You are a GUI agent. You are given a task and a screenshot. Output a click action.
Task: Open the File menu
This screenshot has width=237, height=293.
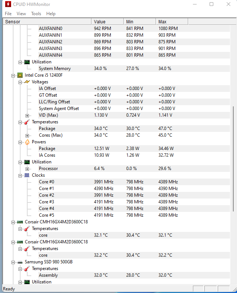coord(8,14)
